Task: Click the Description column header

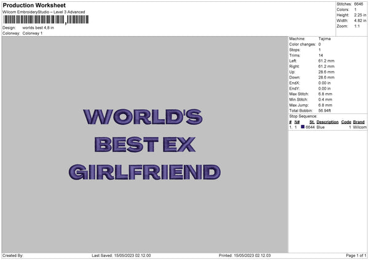Action: [327, 122]
